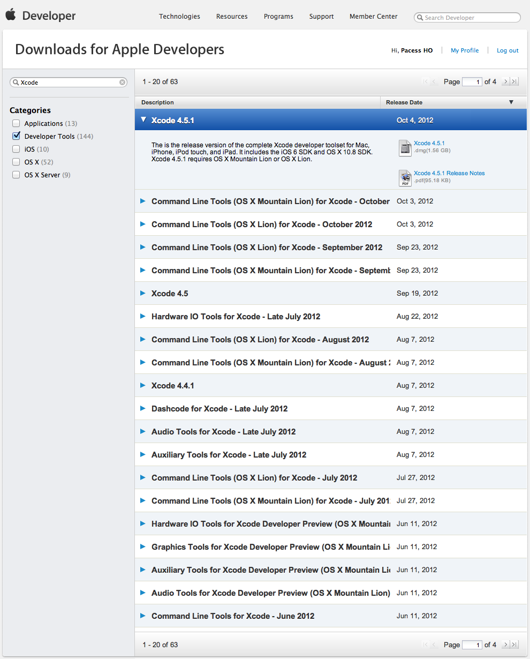
Task: Select Command Line Tools Mountain Lion July row
Action: coord(331,500)
